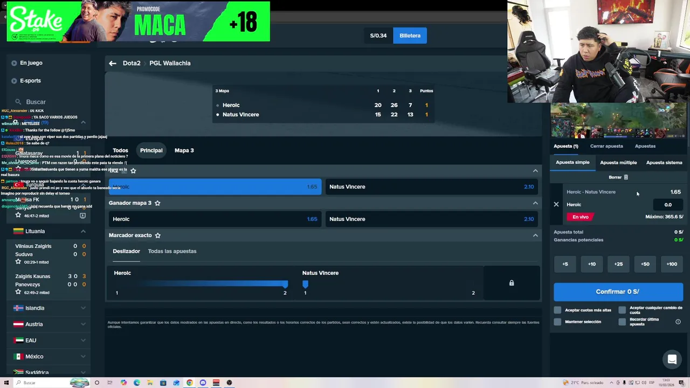This screenshot has height=388, width=690.
Task: Click the Lituania flag icon
Action: pos(18,231)
